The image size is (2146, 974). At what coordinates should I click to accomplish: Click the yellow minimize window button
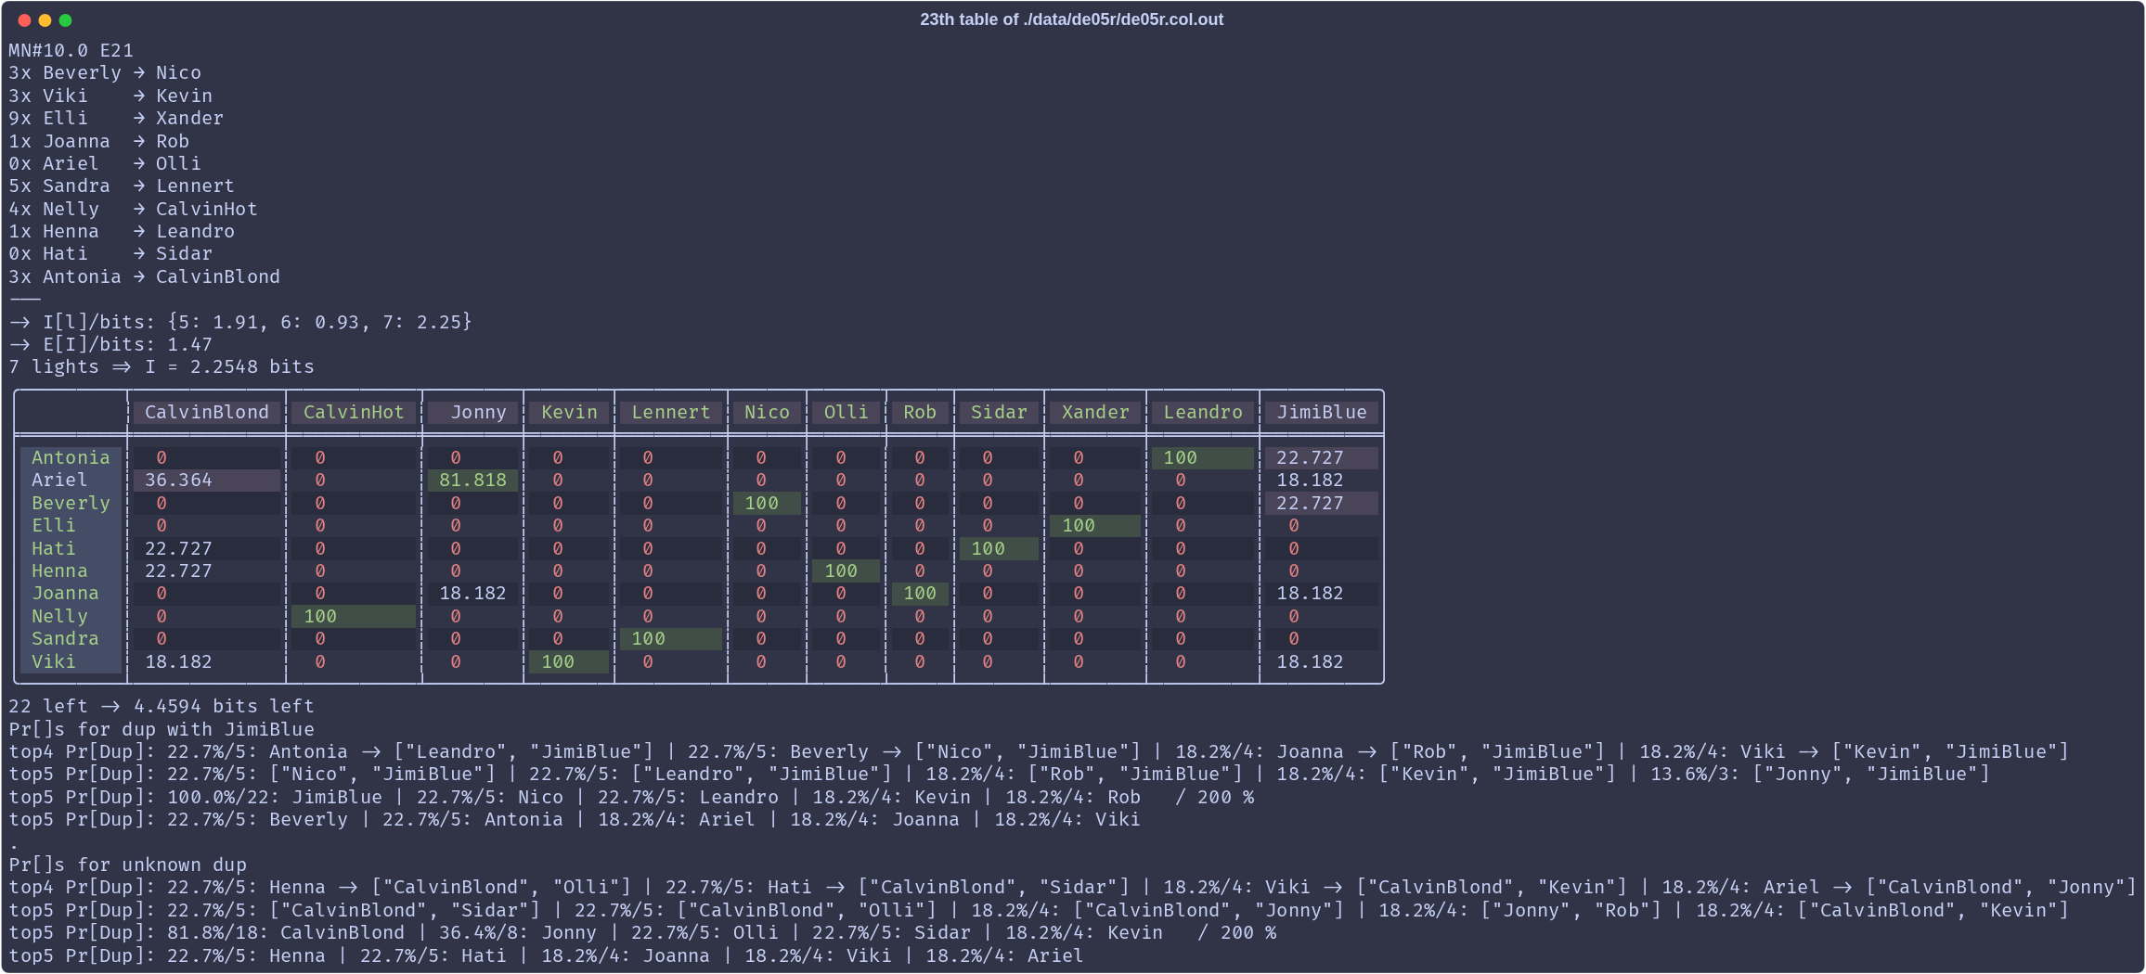pos(45,20)
